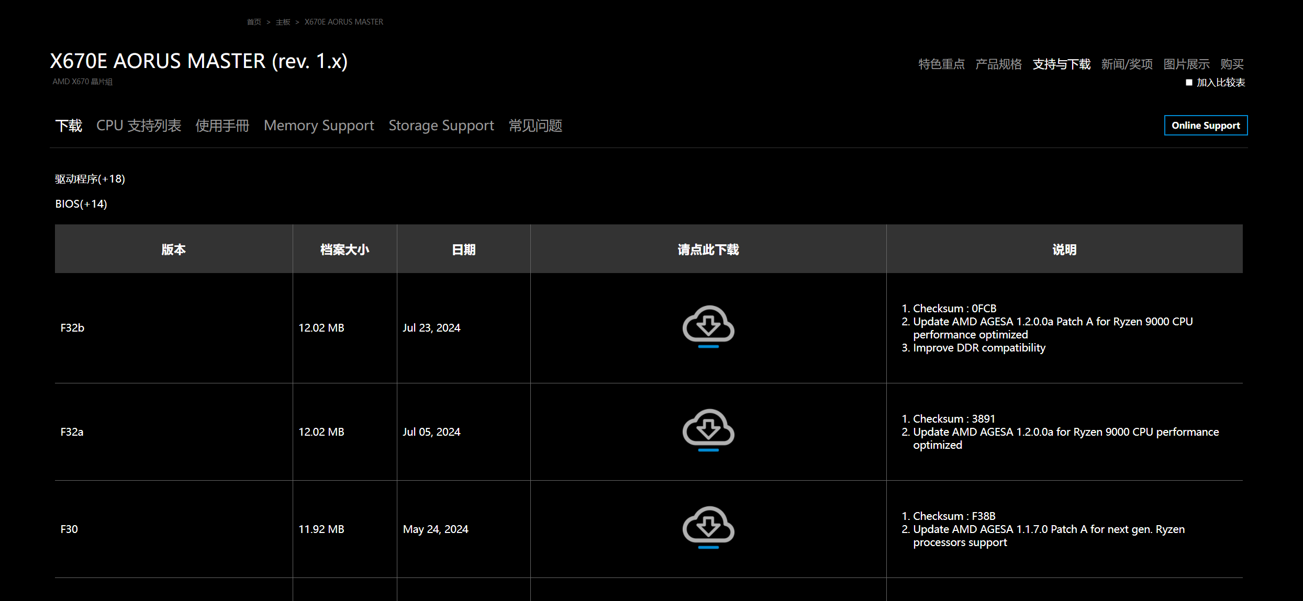The image size is (1303, 601).
Task: Click the 请点此下载 column header
Action: (x=708, y=249)
